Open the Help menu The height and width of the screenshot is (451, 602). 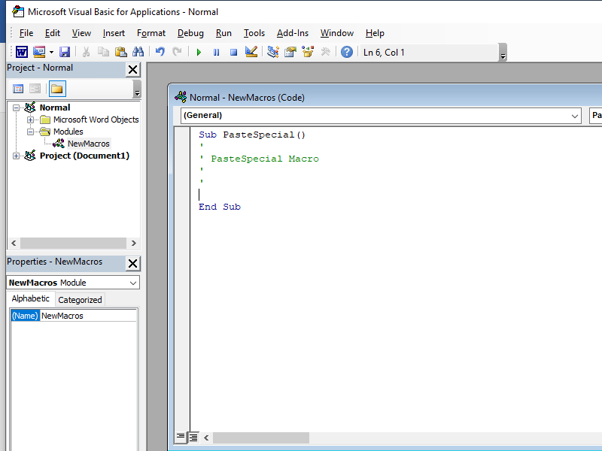pyautogui.click(x=375, y=33)
